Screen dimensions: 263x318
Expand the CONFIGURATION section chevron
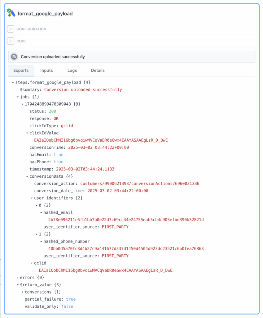coord(11,29)
